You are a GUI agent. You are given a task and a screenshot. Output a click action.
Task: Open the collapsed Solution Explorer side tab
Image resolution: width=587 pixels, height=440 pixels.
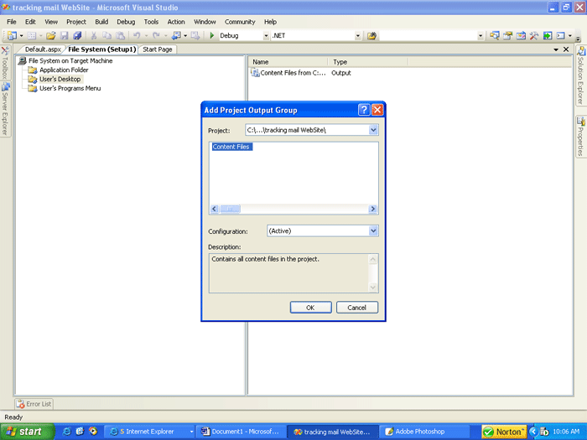click(580, 75)
